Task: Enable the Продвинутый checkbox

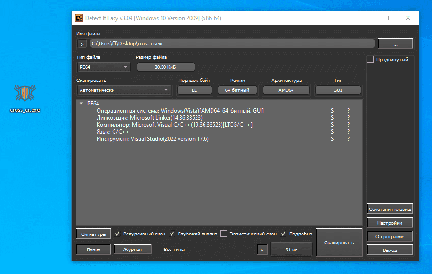Action: pyautogui.click(x=370, y=59)
